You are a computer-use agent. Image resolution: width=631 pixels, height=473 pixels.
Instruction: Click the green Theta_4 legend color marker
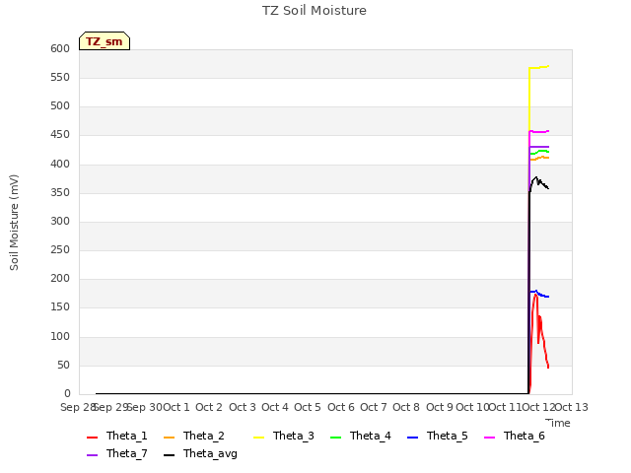coord(335,438)
